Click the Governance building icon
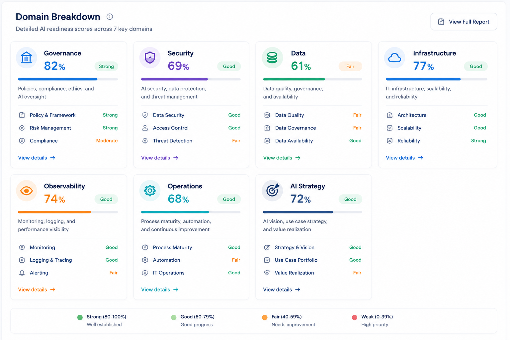This screenshot has height=340, width=510. tap(27, 57)
